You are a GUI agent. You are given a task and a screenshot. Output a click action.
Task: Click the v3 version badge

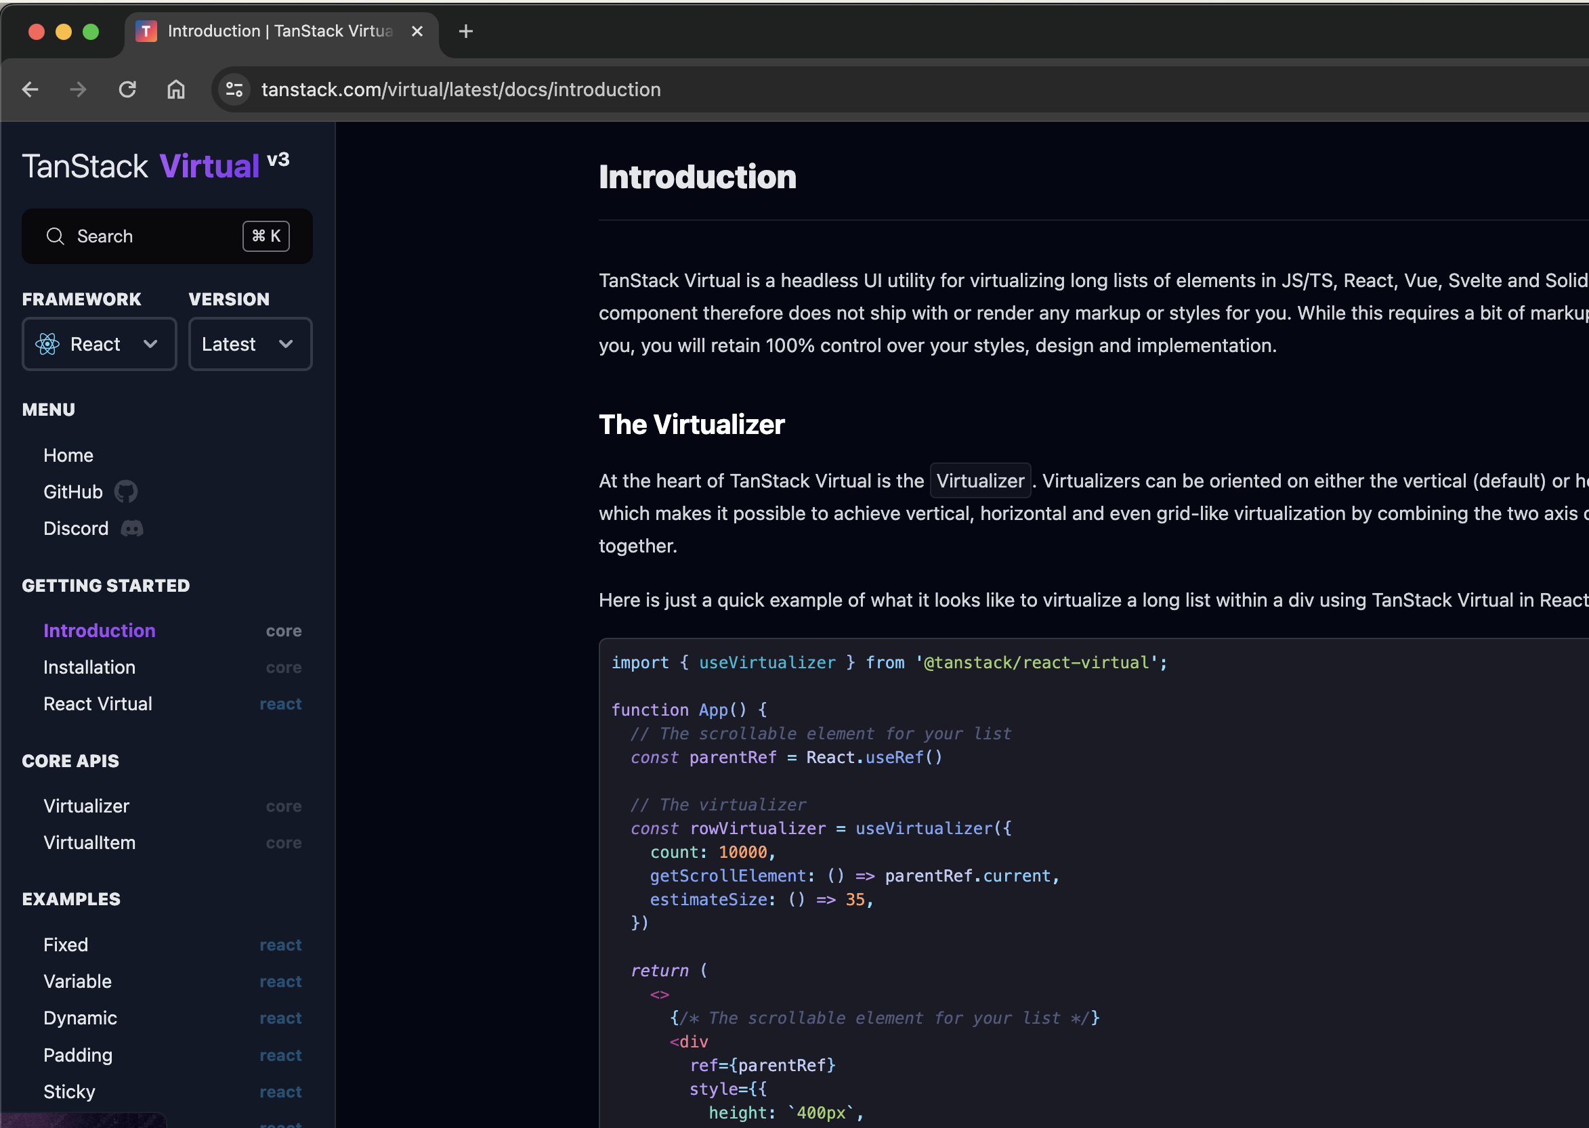[278, 160]
